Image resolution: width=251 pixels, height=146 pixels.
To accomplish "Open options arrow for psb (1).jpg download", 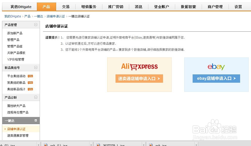I will coord(91,145).
